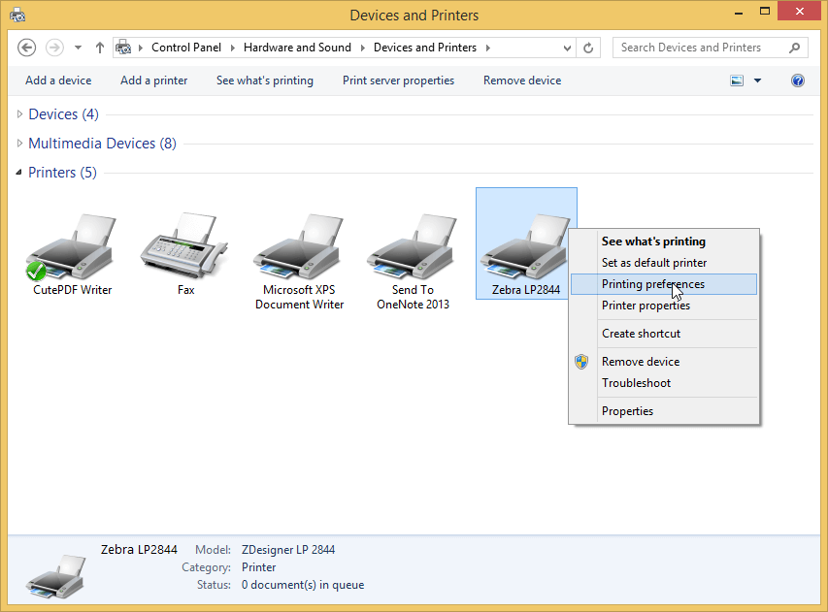The height and width of the screenshot is (612, 828).
Task: Click the Devices (4) group heading
Action: (63, 113)
